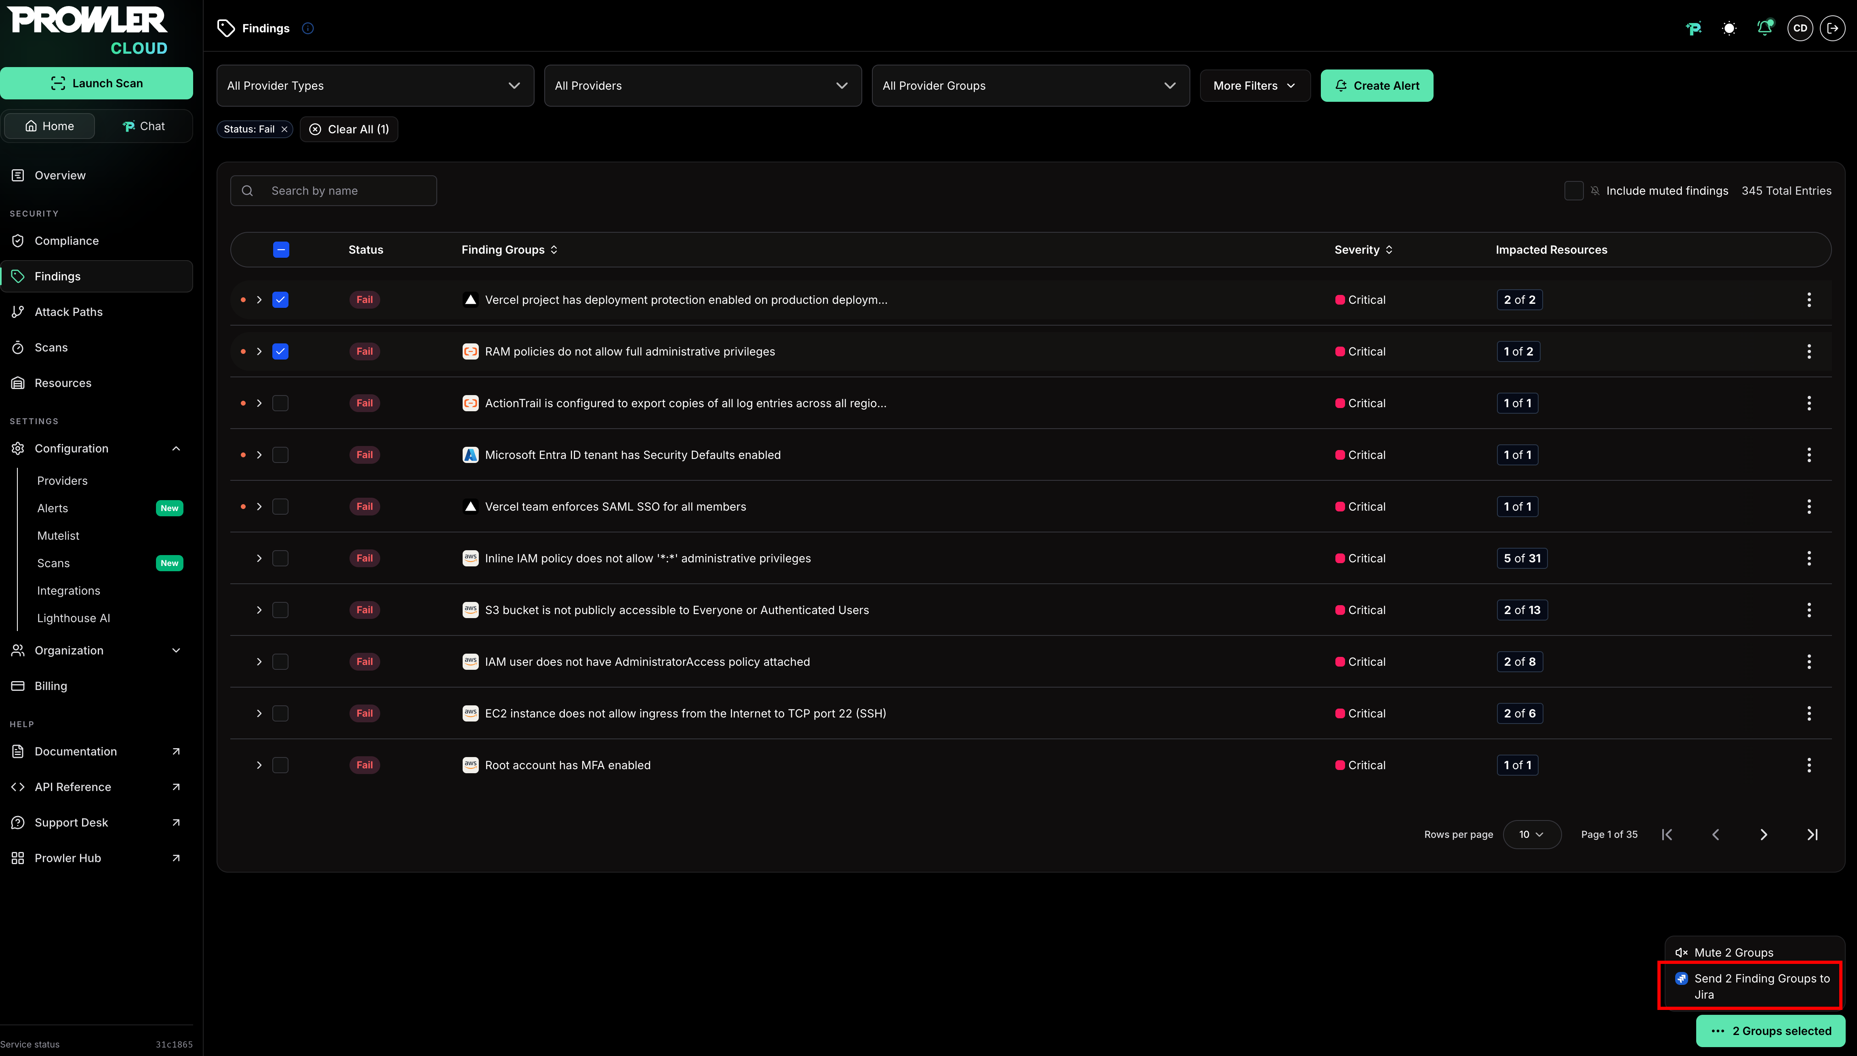
Task: Sort table by Severity column
Action: coord(1363,250)
